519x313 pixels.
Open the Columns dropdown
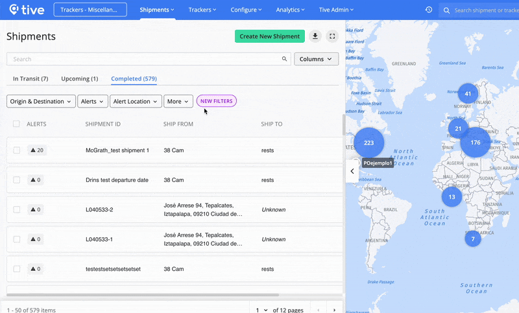coord(316,59)
